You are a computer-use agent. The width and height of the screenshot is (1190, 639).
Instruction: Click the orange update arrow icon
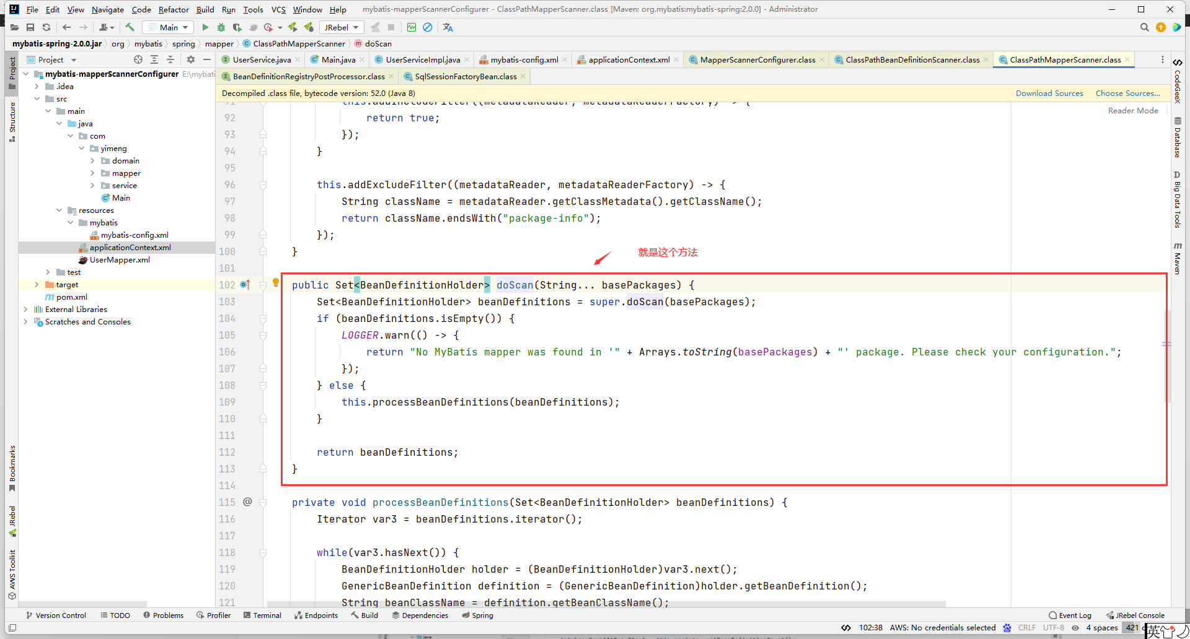click(x=1161, y=27)
